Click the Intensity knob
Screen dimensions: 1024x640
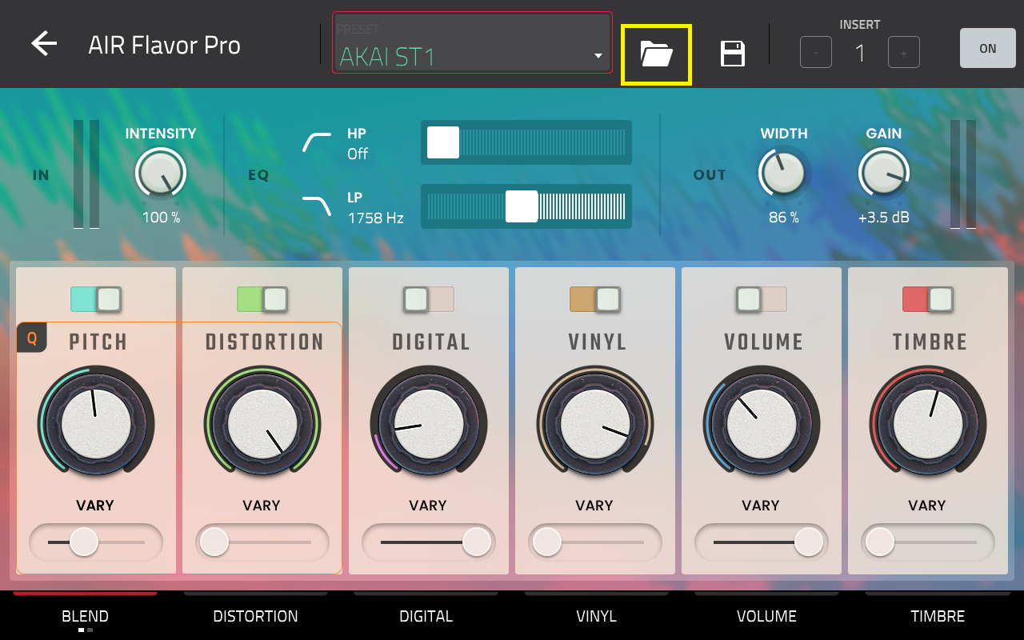[161, 172]
